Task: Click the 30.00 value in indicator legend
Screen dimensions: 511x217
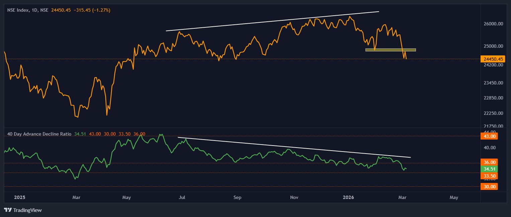Action: pyautogui.click(x=109, y=134)
